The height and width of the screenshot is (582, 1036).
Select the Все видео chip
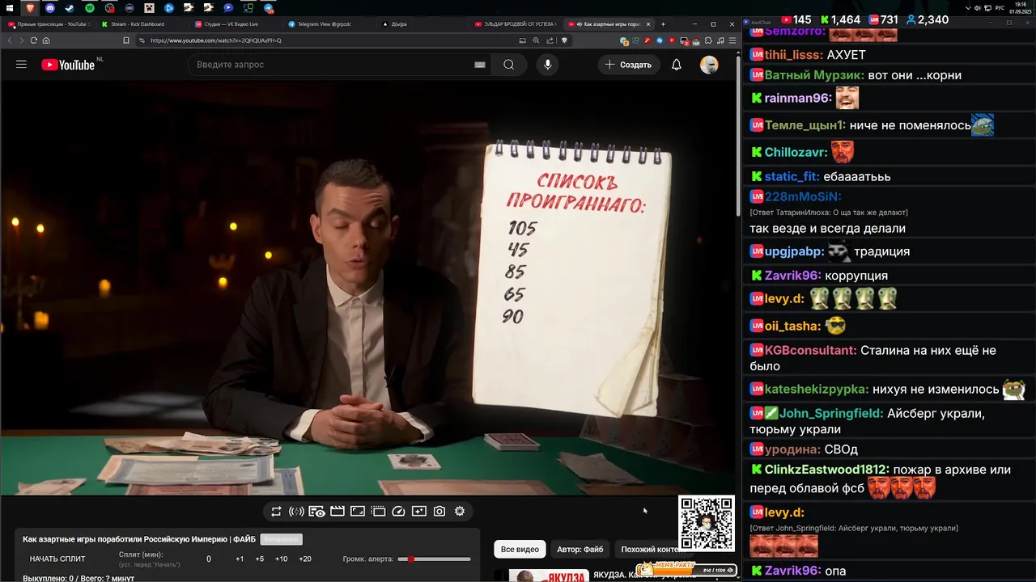tap(520, 550)
